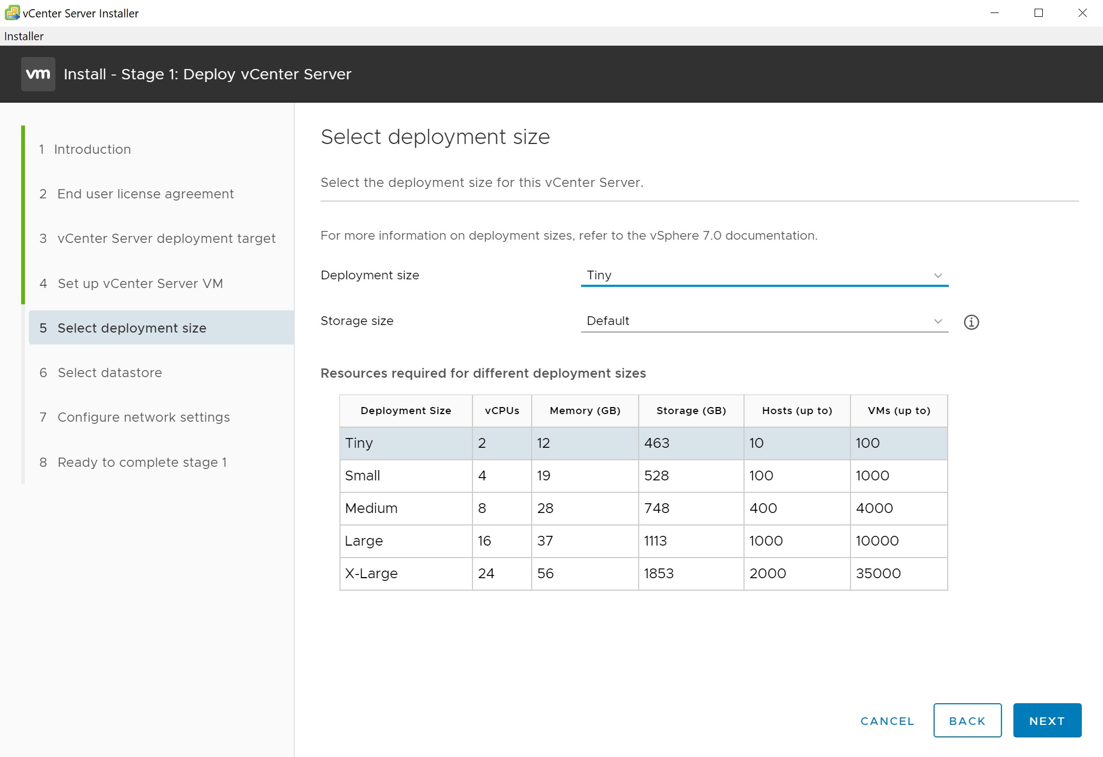Click the Storage (GB) column header
Viewport: 1103px width, 757px height.
click(691, 411)
